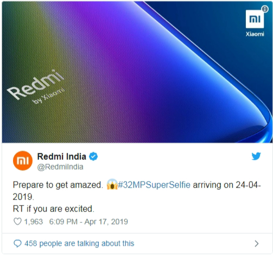Click the 1,963 likes count
The width and height of the screenshot is (273, 256).
pyautogui.click(x=34, y=222)
